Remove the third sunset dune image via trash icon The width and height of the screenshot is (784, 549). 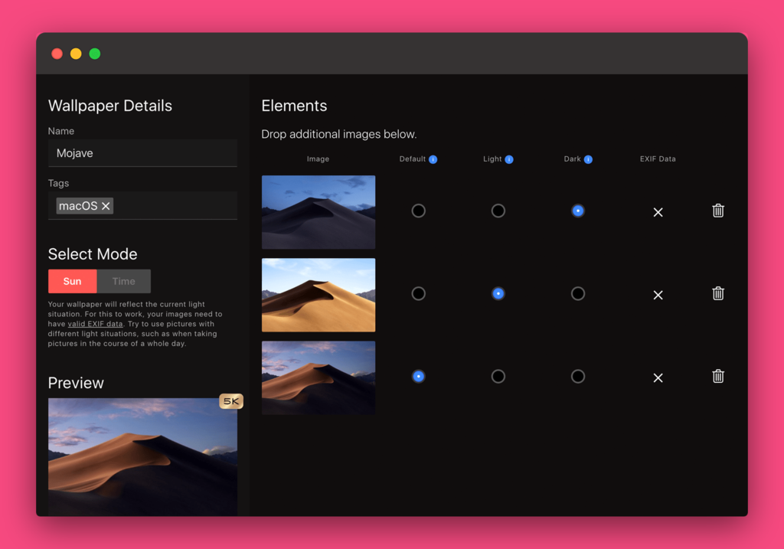[x=717, y=376]
